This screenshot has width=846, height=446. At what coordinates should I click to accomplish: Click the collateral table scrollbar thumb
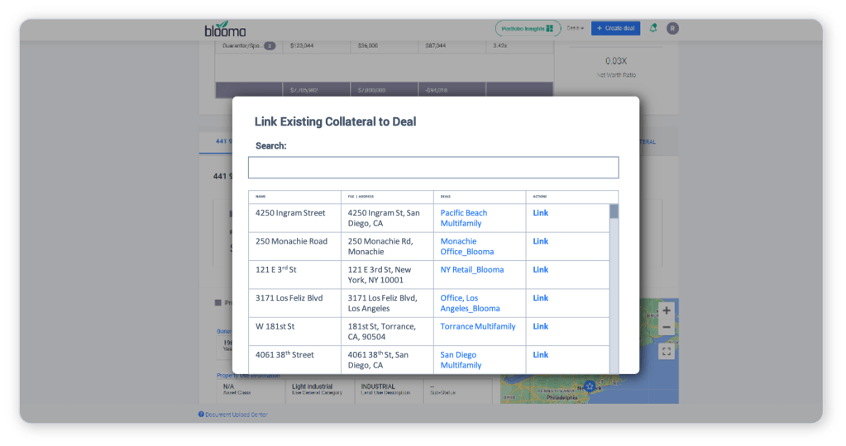pyautogui.click(x=614, y=211)
